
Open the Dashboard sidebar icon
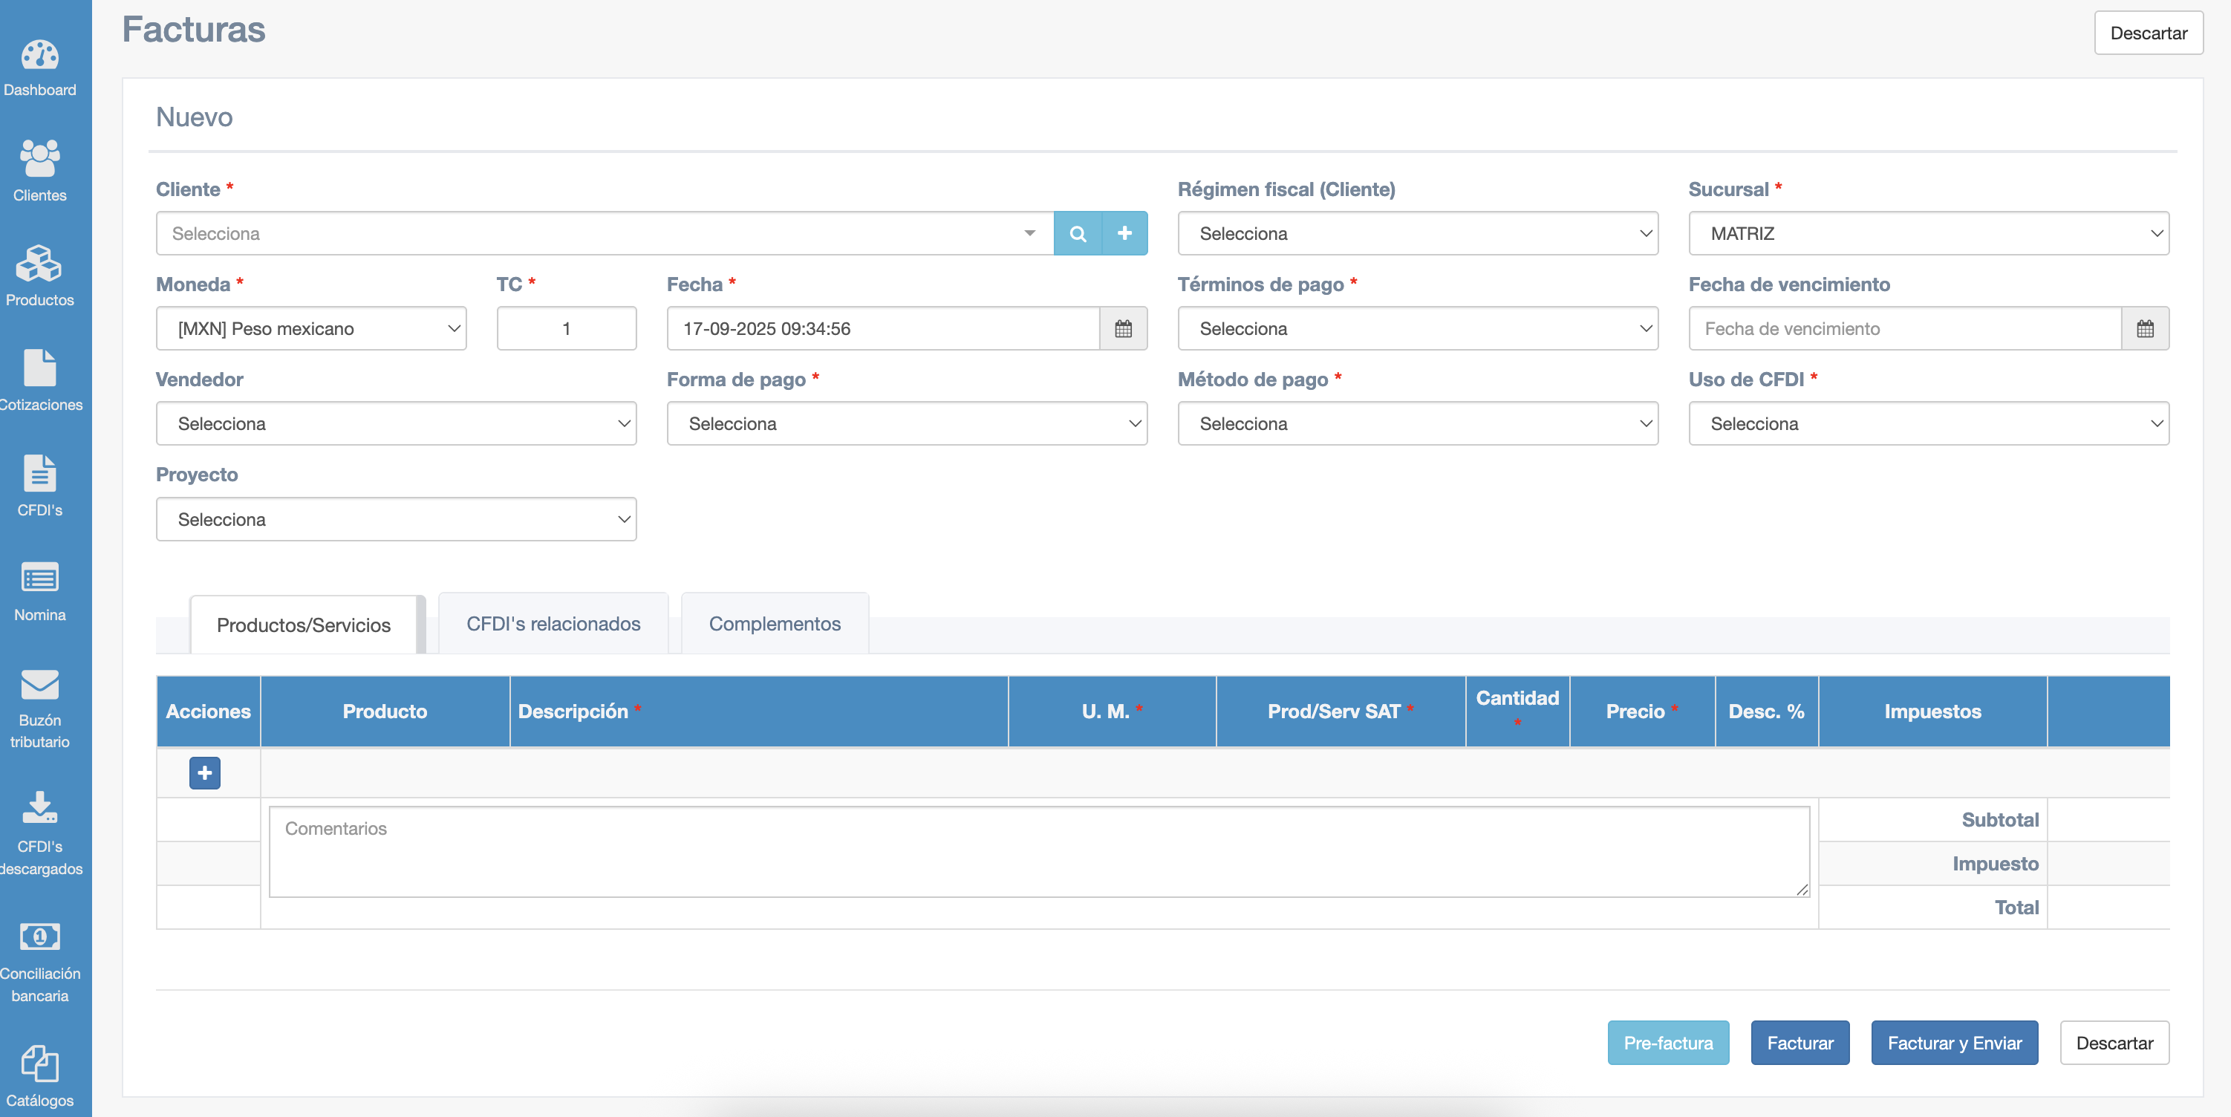click(40, 56)
